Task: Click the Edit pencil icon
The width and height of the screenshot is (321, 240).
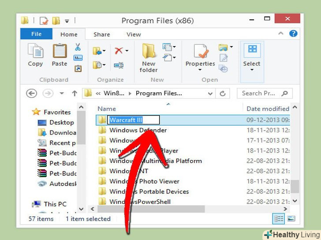Action: tap(224, 58)
